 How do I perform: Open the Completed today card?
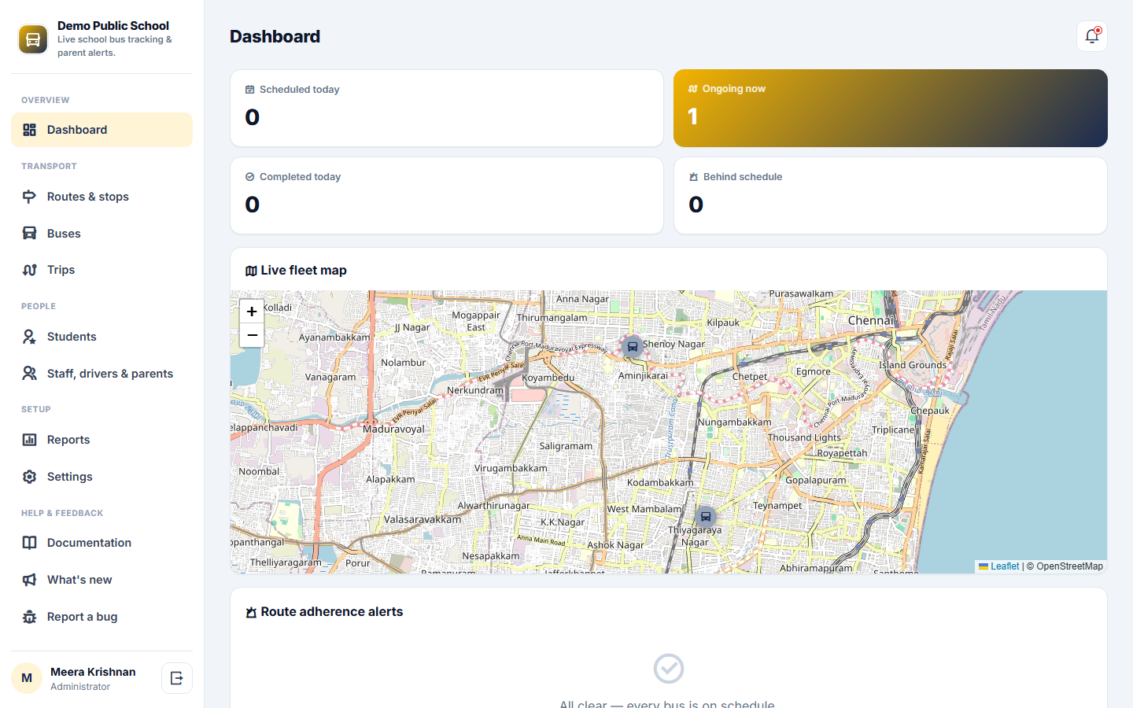pyautogui.click(x=447, y=195)
